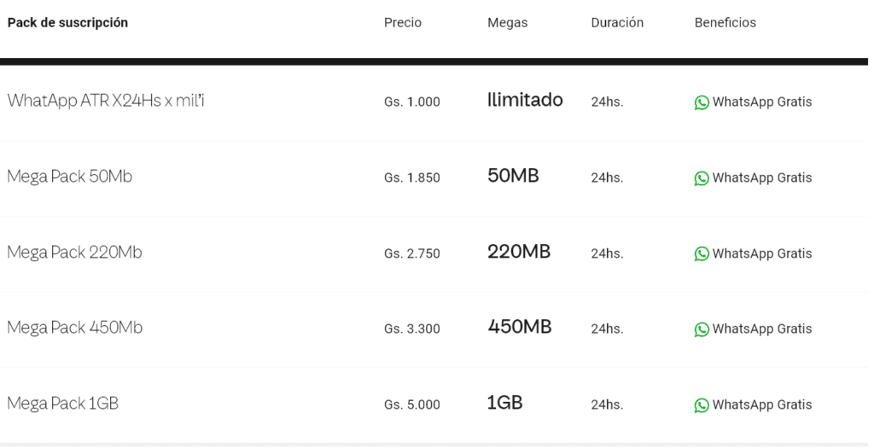874x448 pixels.
Task: Choose the Mega Pack 220Mb name
Action: coord(74,253)
